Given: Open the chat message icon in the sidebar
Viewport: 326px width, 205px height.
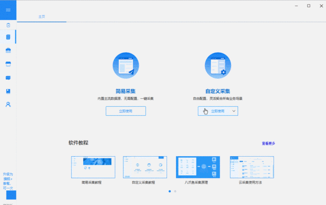Looking at the screenshot, I should click(8, 78).
